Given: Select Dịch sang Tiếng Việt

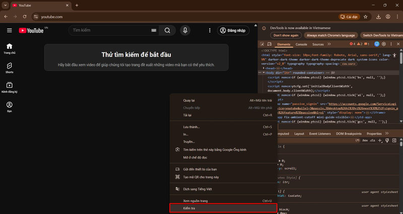Looking at the screenshot, I should click(223, 189).
